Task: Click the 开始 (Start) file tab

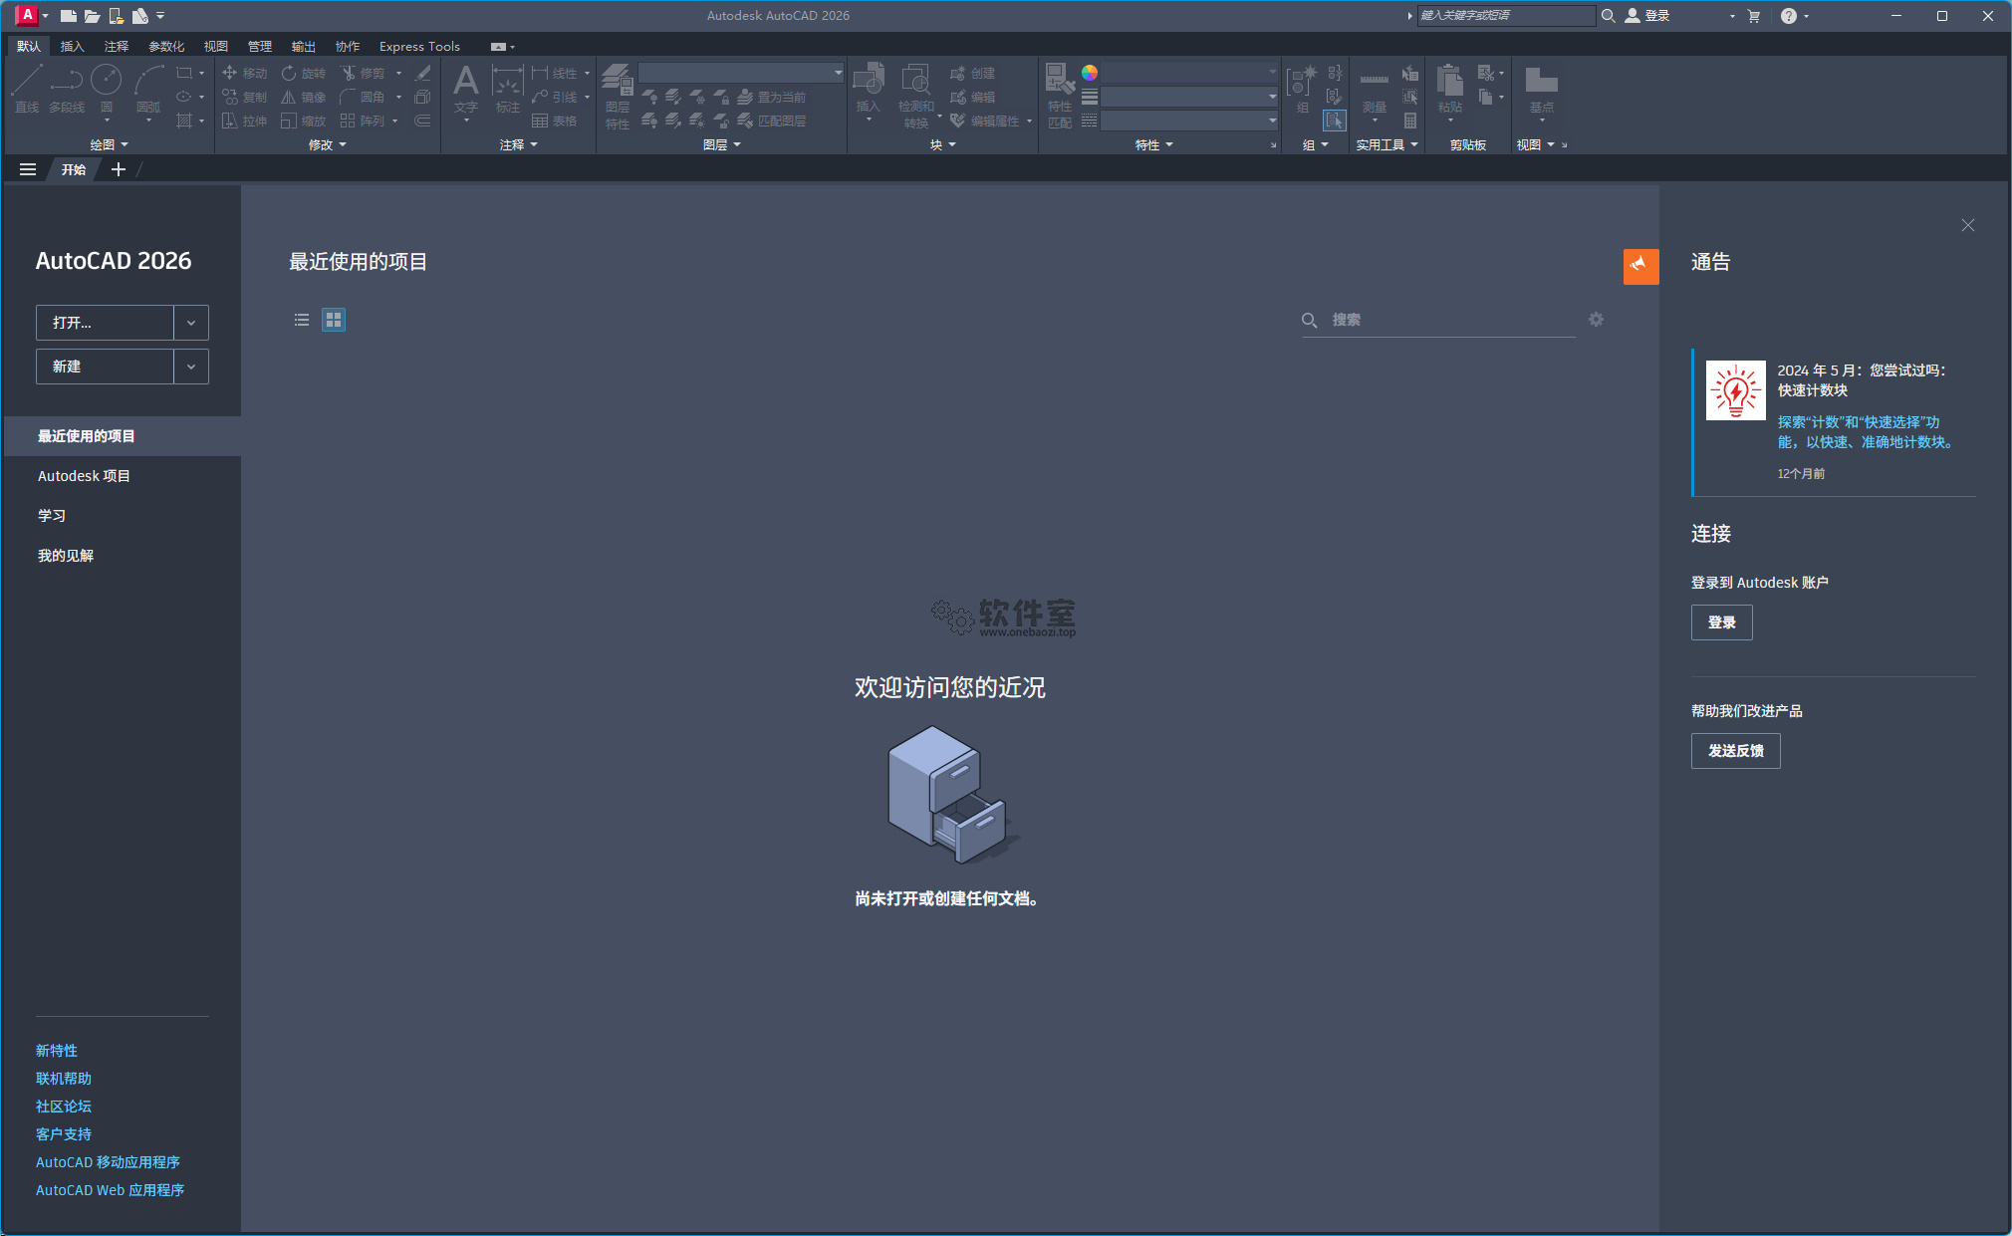Action: coord(74,169)
